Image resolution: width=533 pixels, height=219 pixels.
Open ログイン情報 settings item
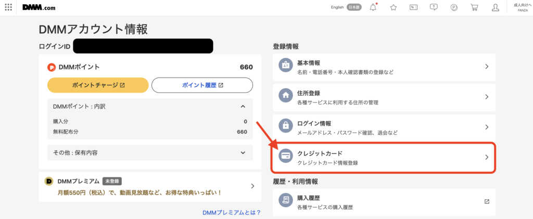tap(383, 127)
